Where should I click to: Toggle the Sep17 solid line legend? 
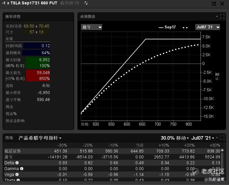tap(167, 27)
